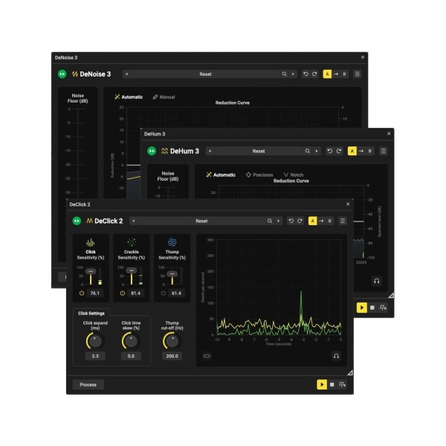Click the Thump Sensitivity slider handle

[x=172, y=274]
